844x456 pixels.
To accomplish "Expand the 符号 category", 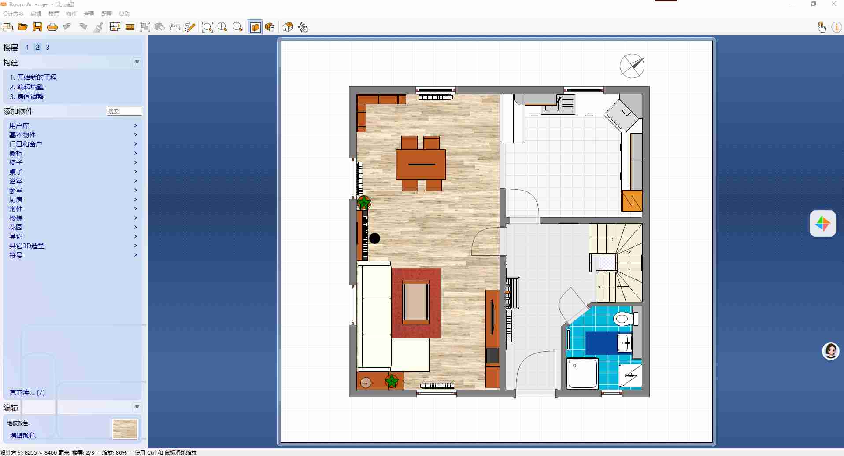I will point(73,255).
